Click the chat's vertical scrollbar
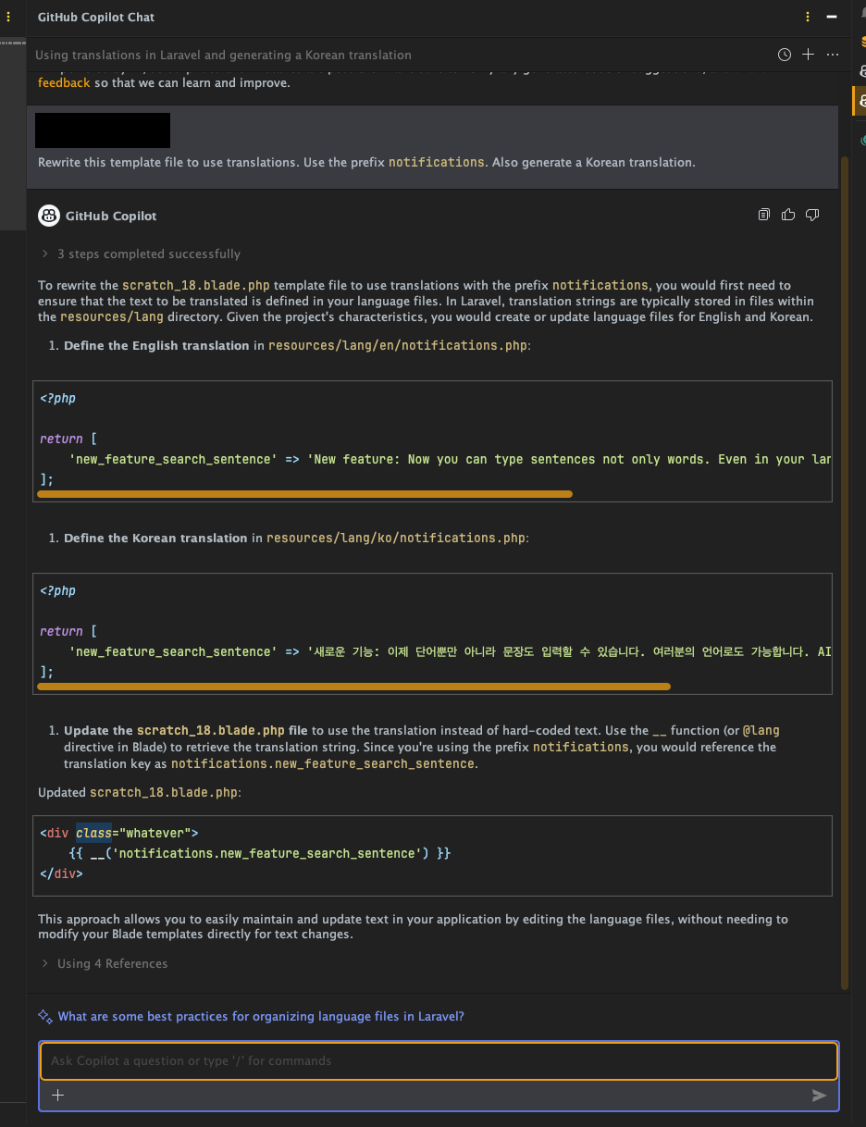This screenshot has width=866, height=1127. coord(844,572)
